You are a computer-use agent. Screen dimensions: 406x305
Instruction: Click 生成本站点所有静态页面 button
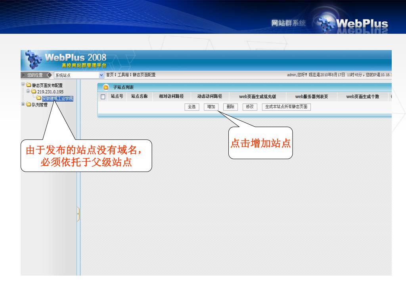pos(286,107)
